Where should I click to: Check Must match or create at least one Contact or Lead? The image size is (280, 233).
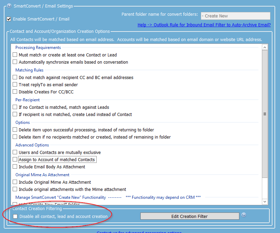click(15, 55)
